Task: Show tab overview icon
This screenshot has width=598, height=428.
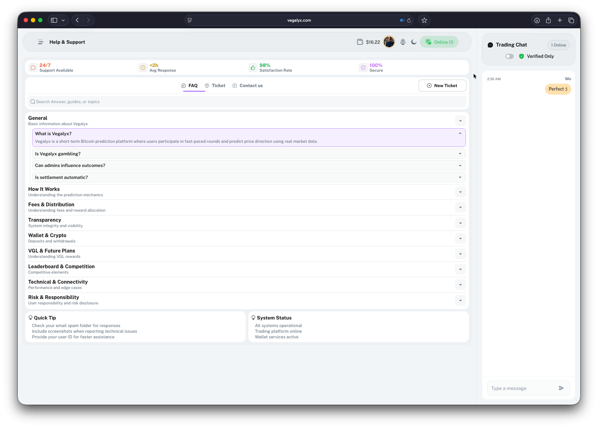Action: 571,20
